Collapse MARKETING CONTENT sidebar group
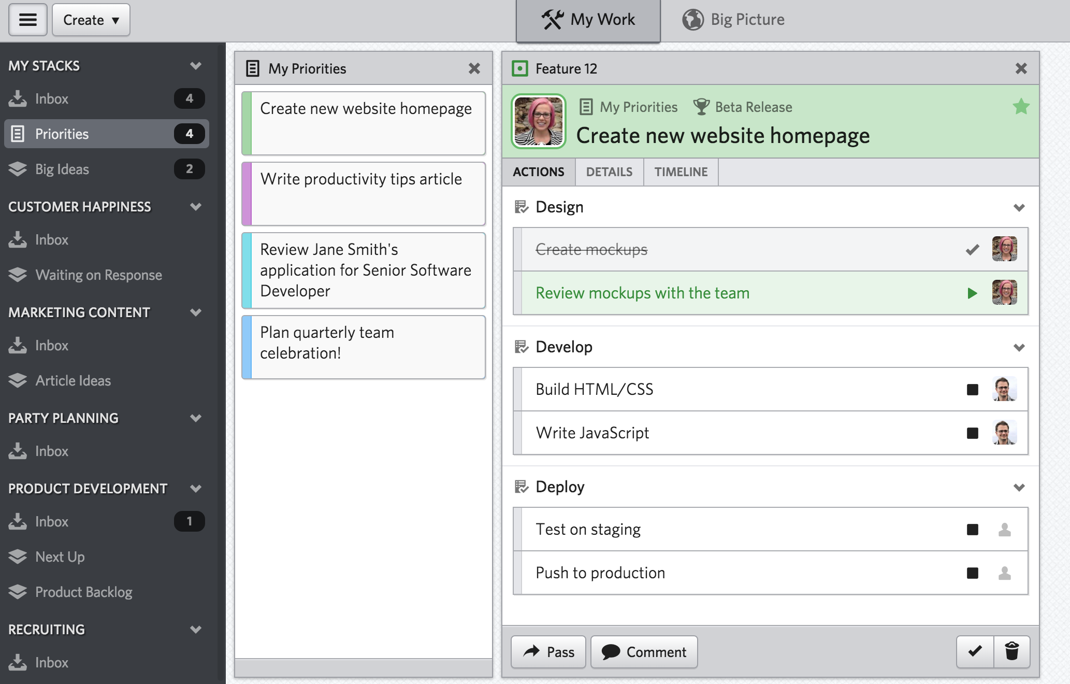 tap(195, 312)
